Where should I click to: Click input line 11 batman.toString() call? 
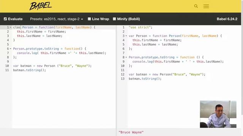point(30,70)
